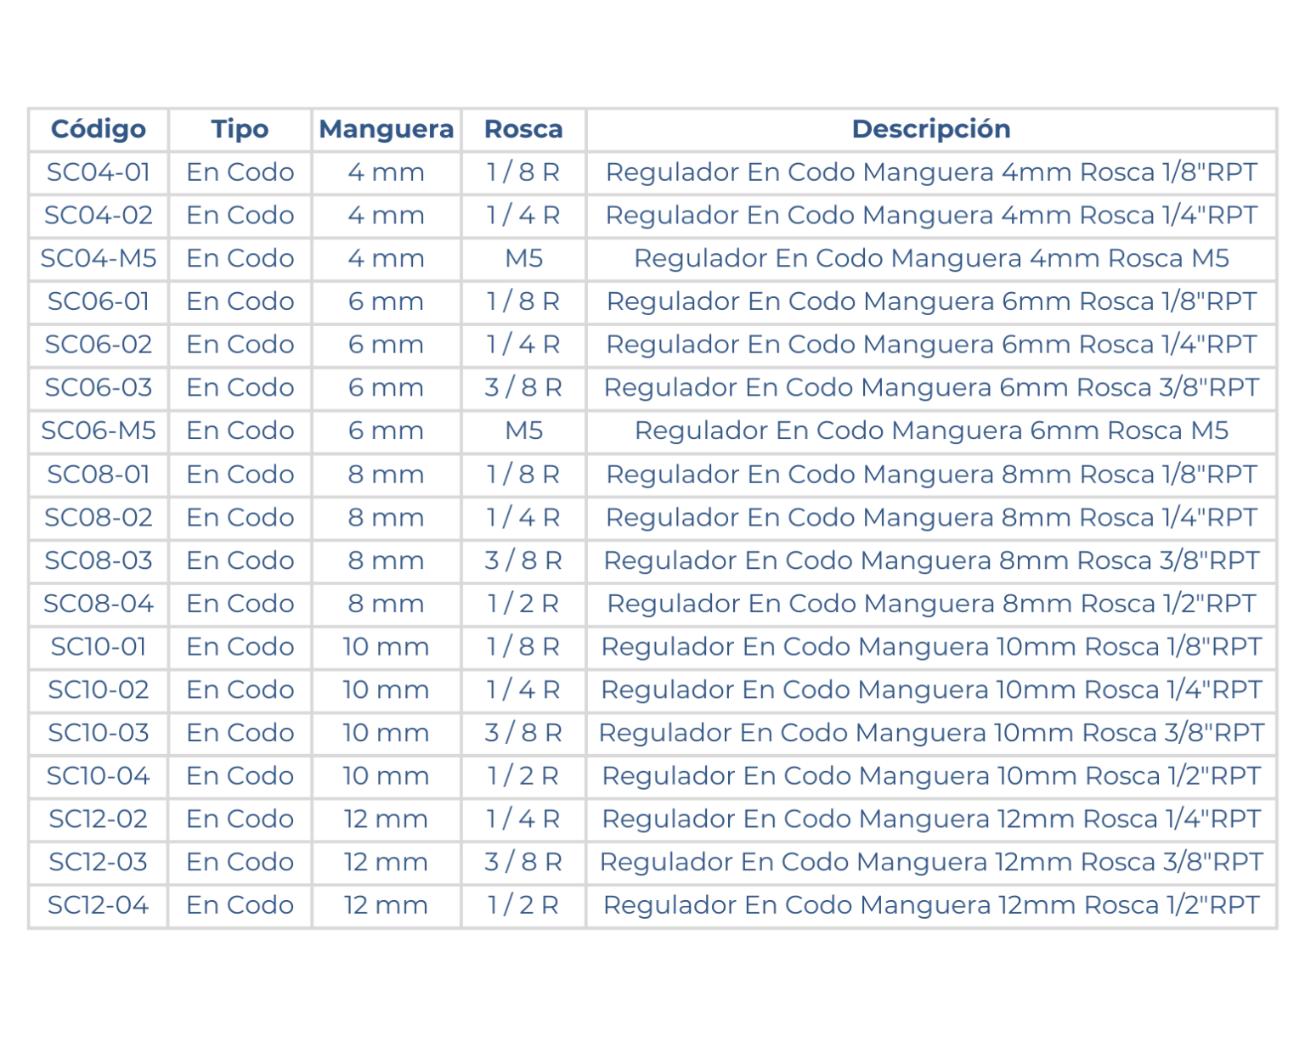Select code cell SC04-02
Viewport: 1305px width, 1047px height.
(99, 216)
